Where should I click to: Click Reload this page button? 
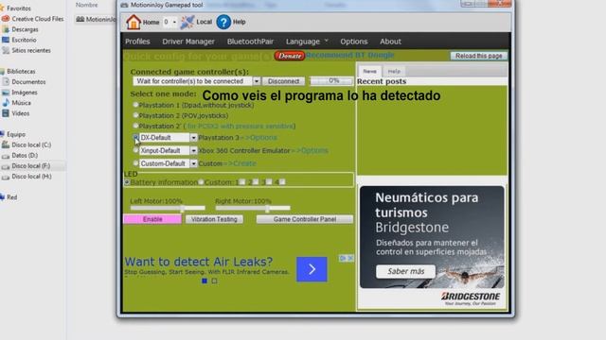(x=478, y=56)
